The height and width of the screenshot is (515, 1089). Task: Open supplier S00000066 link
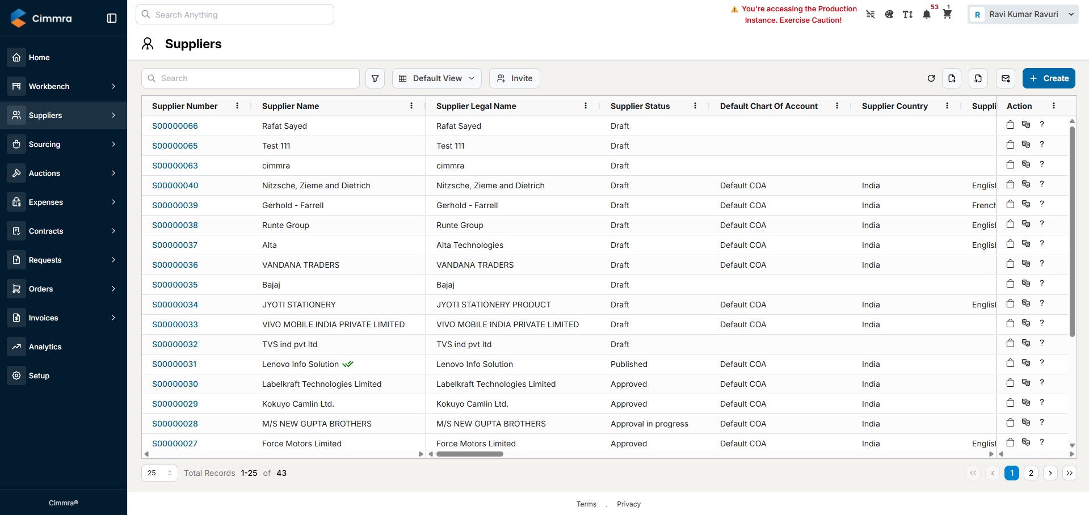(x=175, y=126)
